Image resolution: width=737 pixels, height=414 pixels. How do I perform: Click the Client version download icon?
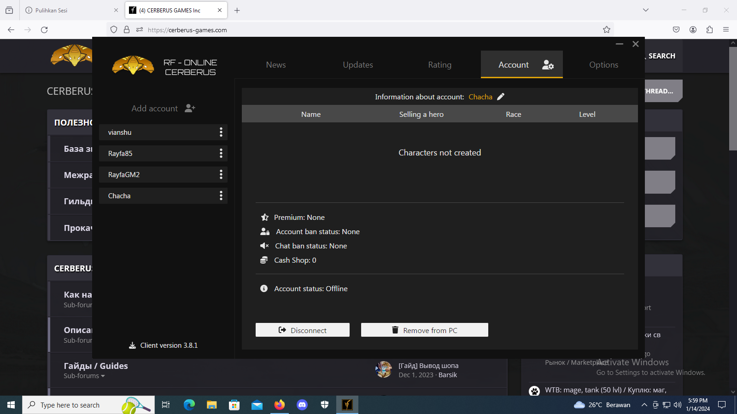(132, 345)
